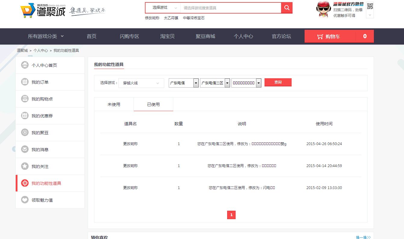Open 我的功能性道具 in the sidebar
The image size is (404, 239).
click(x=50, y=183)
